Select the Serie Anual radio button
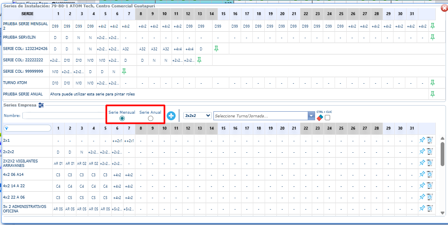 [x=150, y=118]
